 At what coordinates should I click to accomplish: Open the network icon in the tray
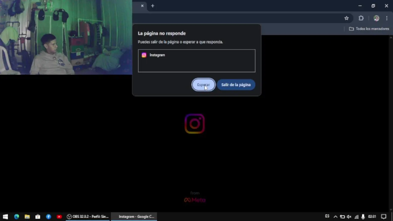click(356, 216)
